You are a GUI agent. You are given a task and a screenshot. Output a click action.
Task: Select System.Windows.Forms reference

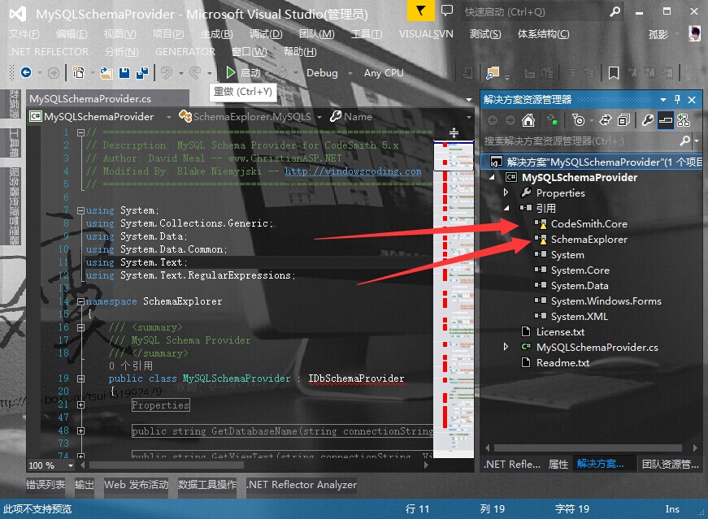tap(606, 301)
